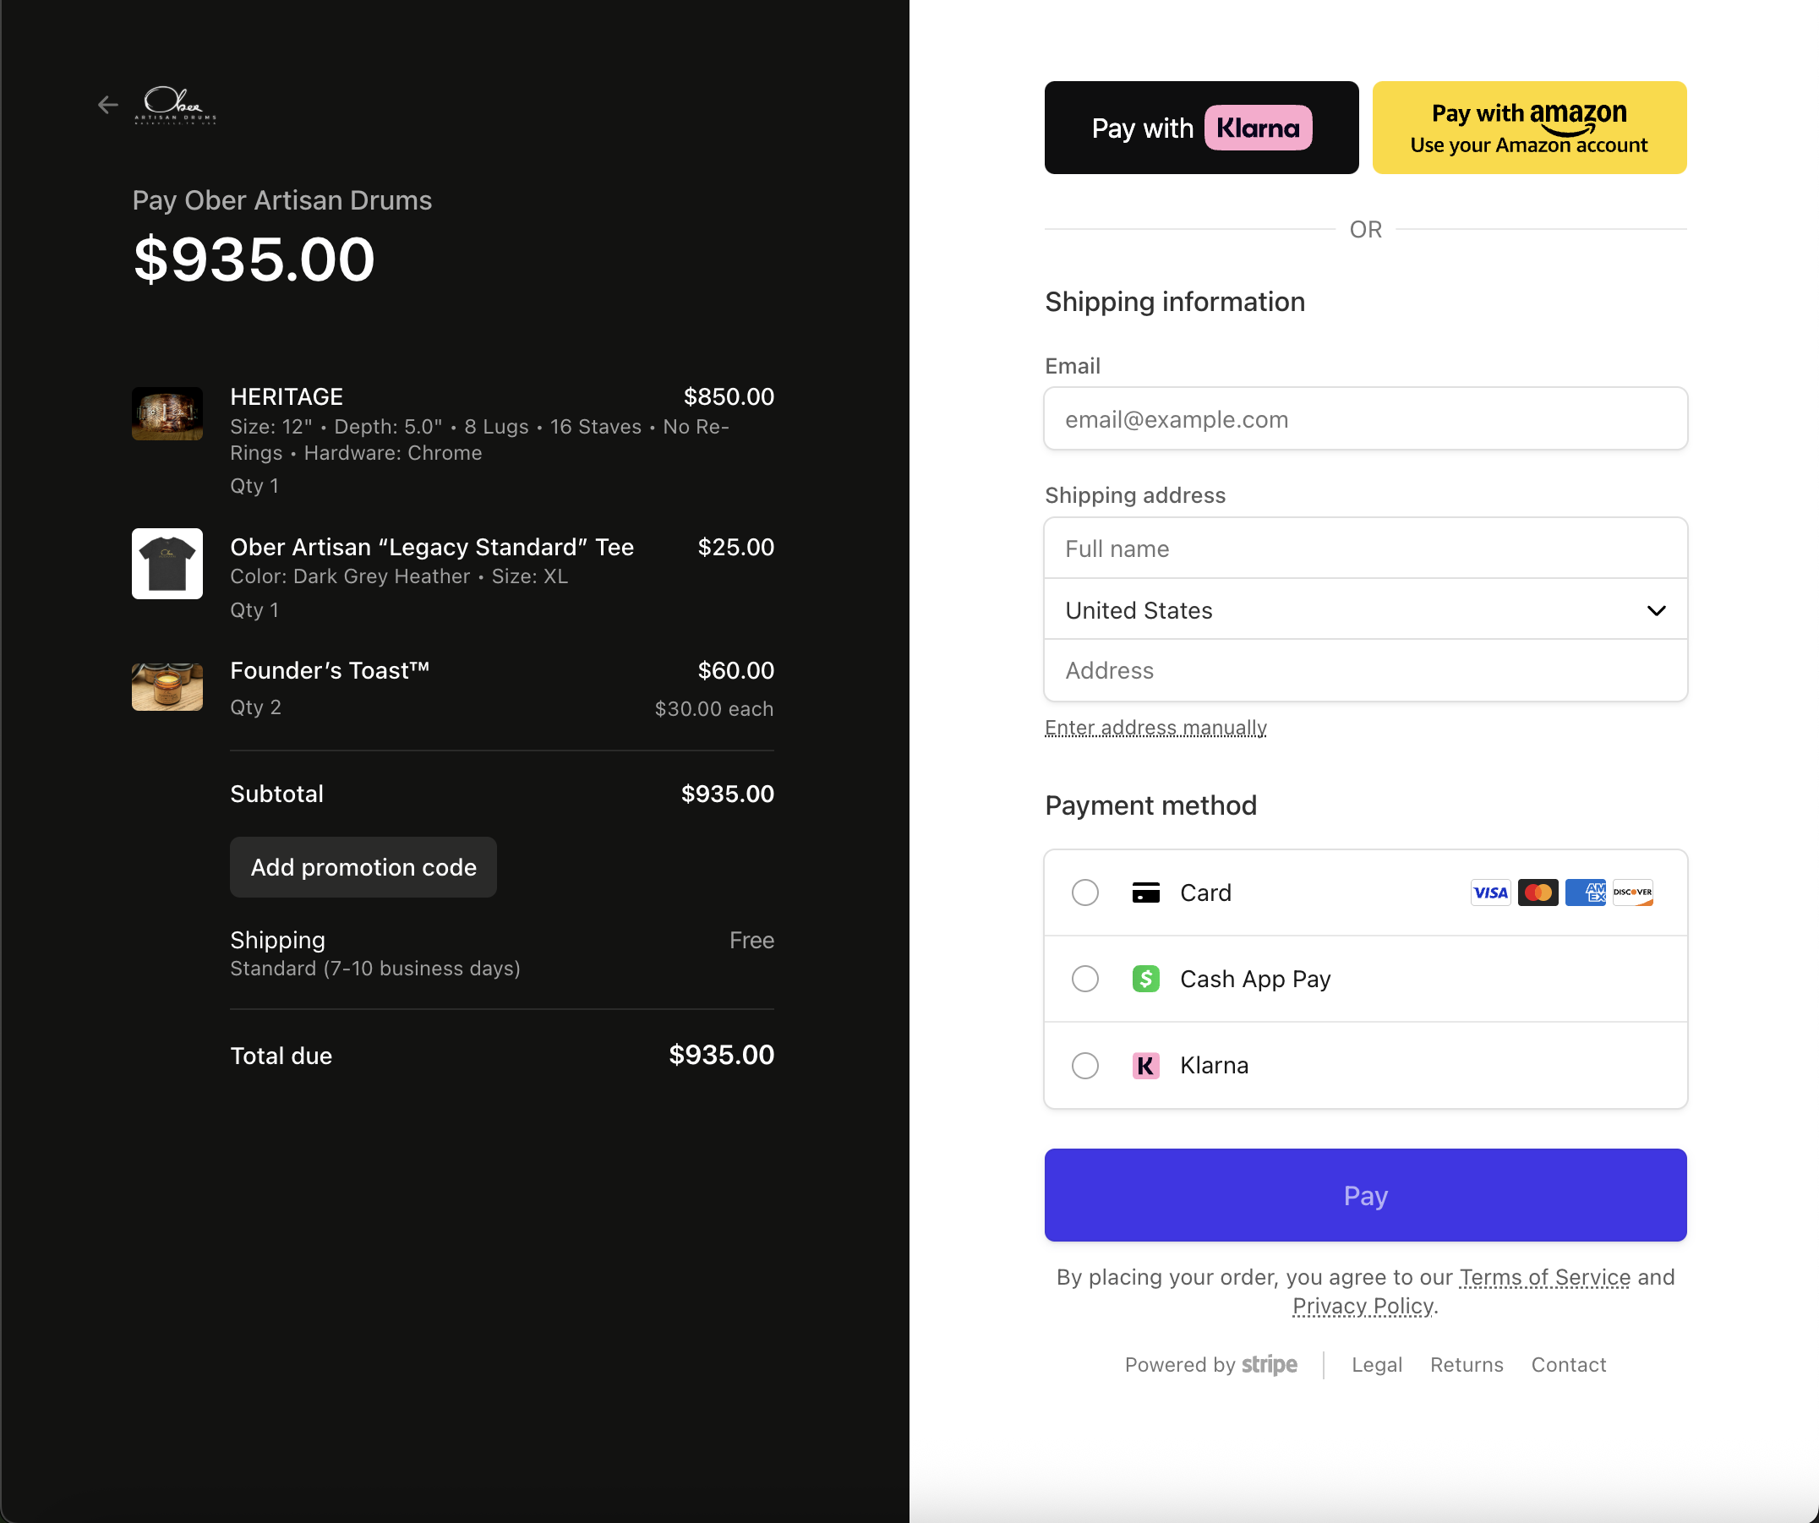Click the Ober Artisan Drums logo
The height and width of the screenshot is (1523, 1819).
click(176, 105)
